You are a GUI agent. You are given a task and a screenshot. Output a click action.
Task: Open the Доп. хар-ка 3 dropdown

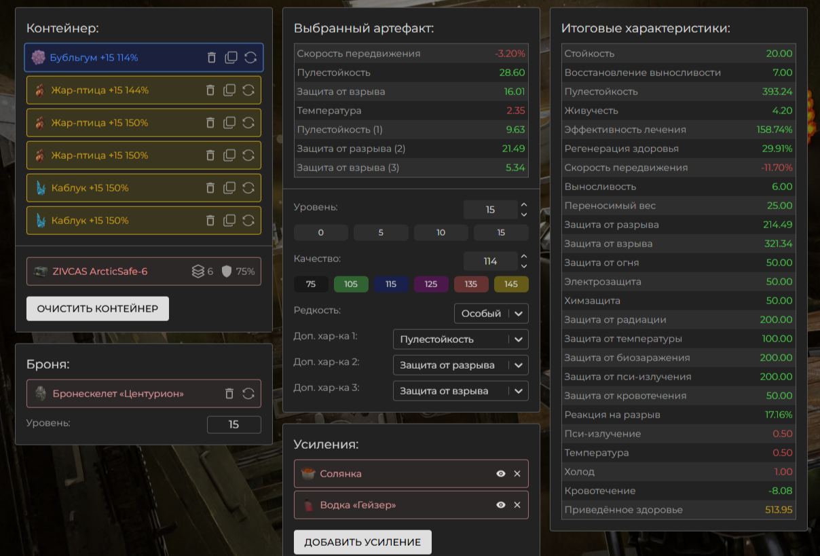click(461, 391)
